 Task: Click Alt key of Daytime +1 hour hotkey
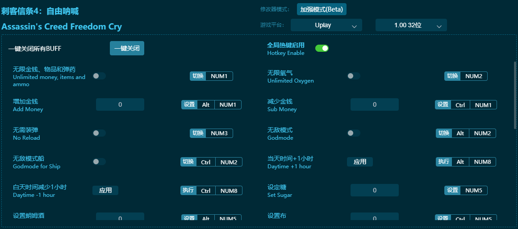(x=460, y=162)
